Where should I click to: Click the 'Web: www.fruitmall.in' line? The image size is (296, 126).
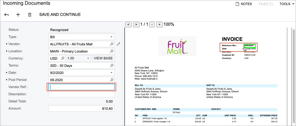point(146,79)
